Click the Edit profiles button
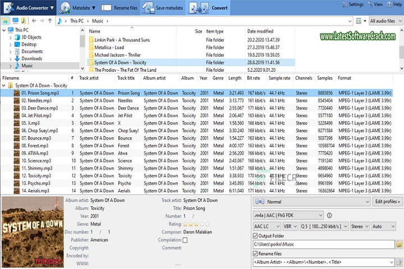Screen dimensions: 404x269 (388, 202)
